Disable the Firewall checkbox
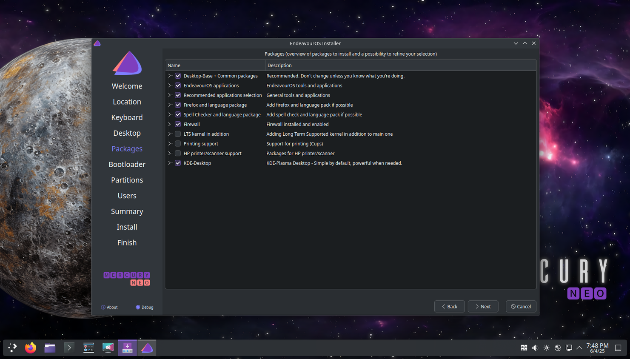 pyautogui.click(x=178, y=124)
